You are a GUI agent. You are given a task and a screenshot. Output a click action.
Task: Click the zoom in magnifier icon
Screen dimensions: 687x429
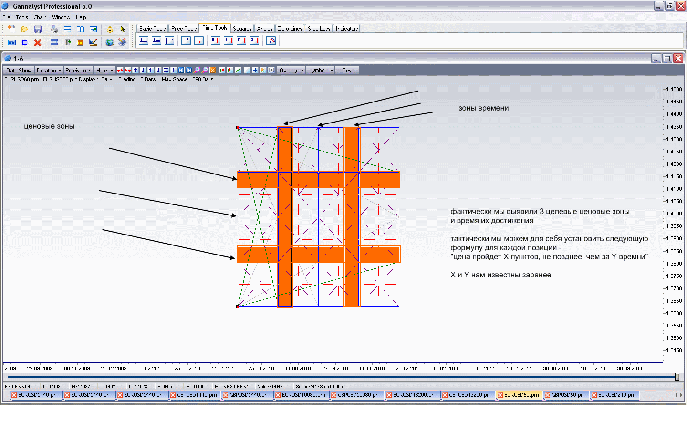pos(197,70)
